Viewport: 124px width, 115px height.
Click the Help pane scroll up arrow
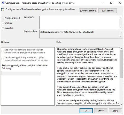pyautogui.click(x=121, y=49)
